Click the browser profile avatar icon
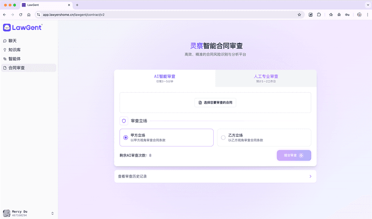 tap(359, 15)
